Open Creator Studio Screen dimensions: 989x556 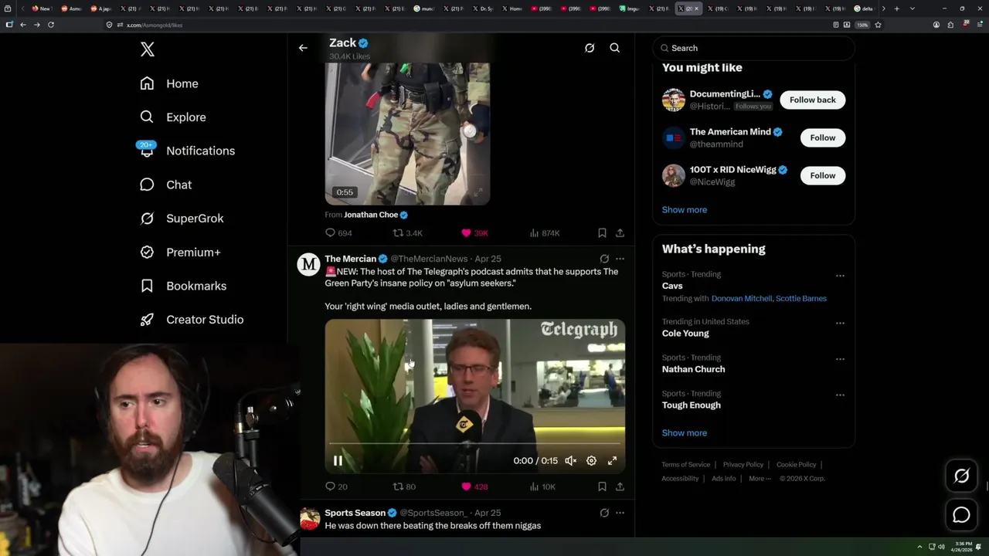pos(192,320)
